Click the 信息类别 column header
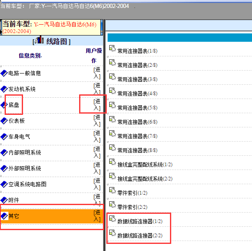 pos(30,56)
